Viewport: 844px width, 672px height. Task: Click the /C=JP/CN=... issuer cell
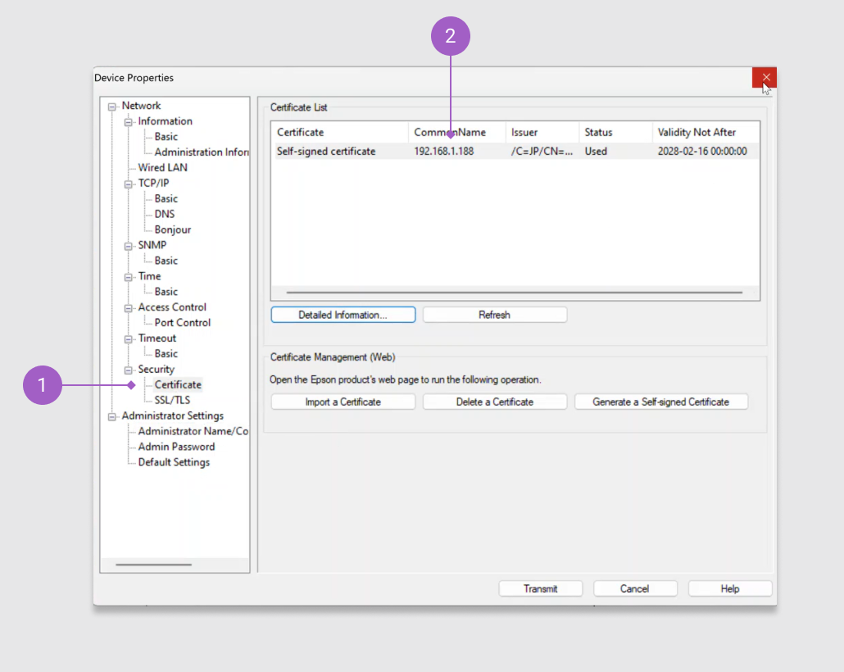(542, 152)
